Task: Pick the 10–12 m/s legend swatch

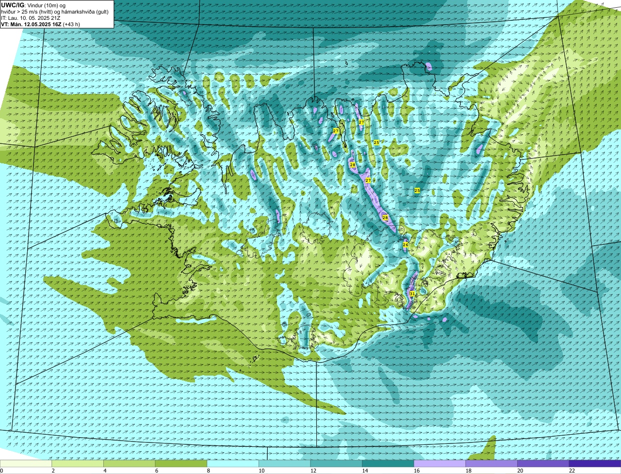Action: 284,463
